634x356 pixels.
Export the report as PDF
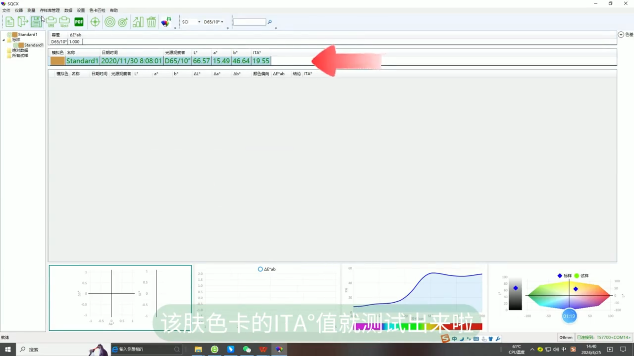[79, 22]
